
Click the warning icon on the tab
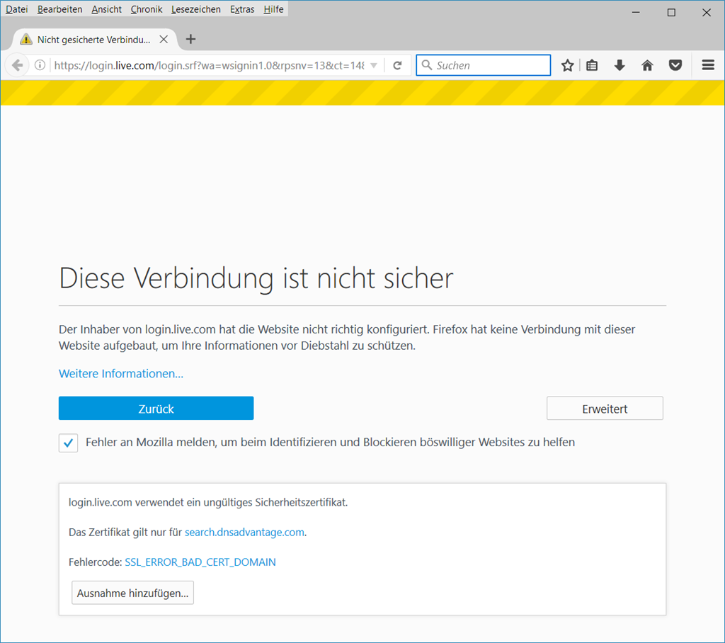(x=26, y=40)
